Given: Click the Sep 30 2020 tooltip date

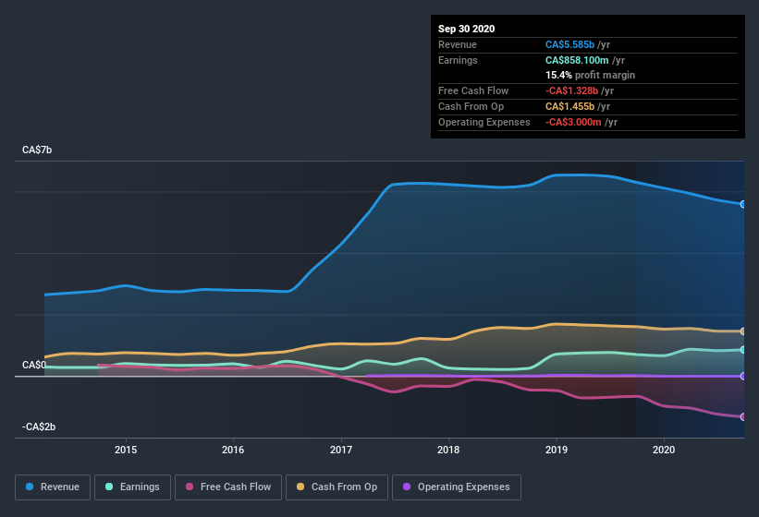Looking at the screenshot, I should pyautogui.click(x=467, y=29).
